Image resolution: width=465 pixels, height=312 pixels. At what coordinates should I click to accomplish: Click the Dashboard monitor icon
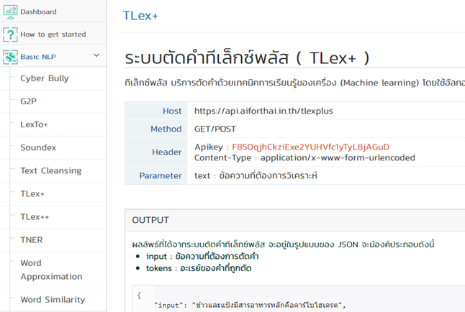[10, 12]
